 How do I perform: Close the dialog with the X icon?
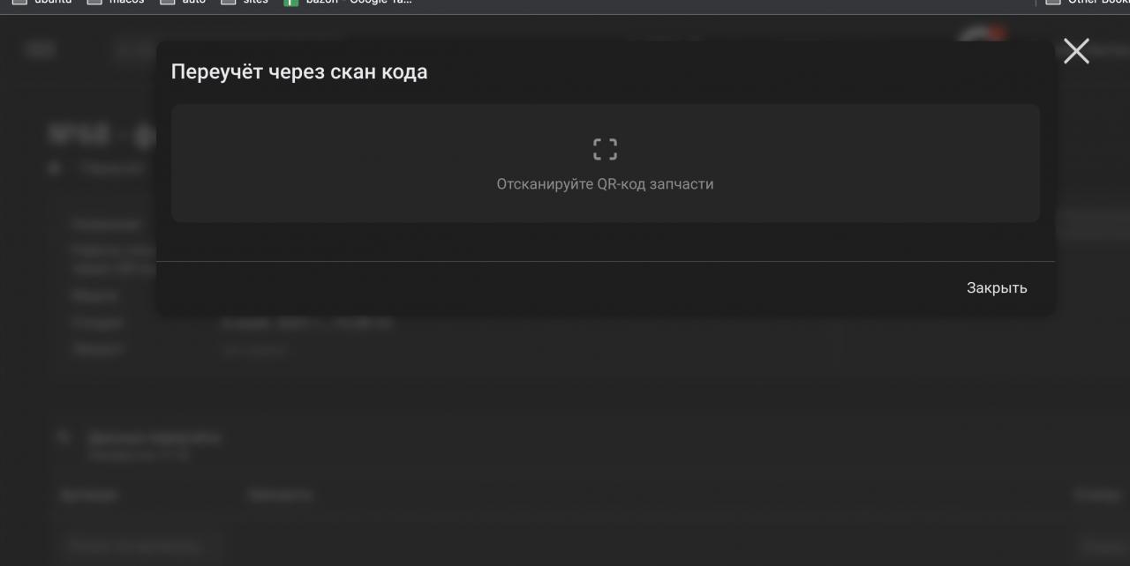(1076, 51)
